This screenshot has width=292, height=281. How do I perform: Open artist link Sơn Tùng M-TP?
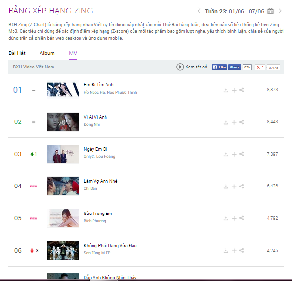click(97, 253)
